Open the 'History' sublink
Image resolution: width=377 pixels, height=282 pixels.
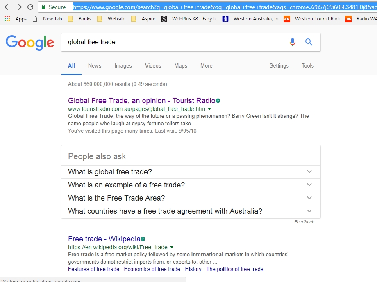pyautogui.click(x=193, y=269)
